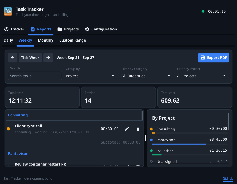Click green PvFlasher dot in By Project
Image resolution: width=237 pixels, height=184 pixels.
click(151, 151)
